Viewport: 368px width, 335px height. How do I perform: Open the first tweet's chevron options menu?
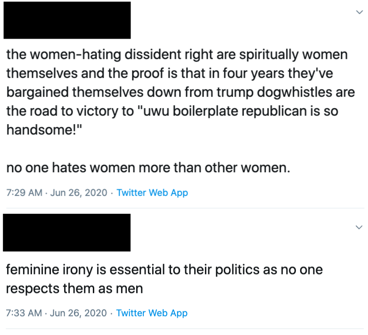pyautogui.click(x=360, y=12)
